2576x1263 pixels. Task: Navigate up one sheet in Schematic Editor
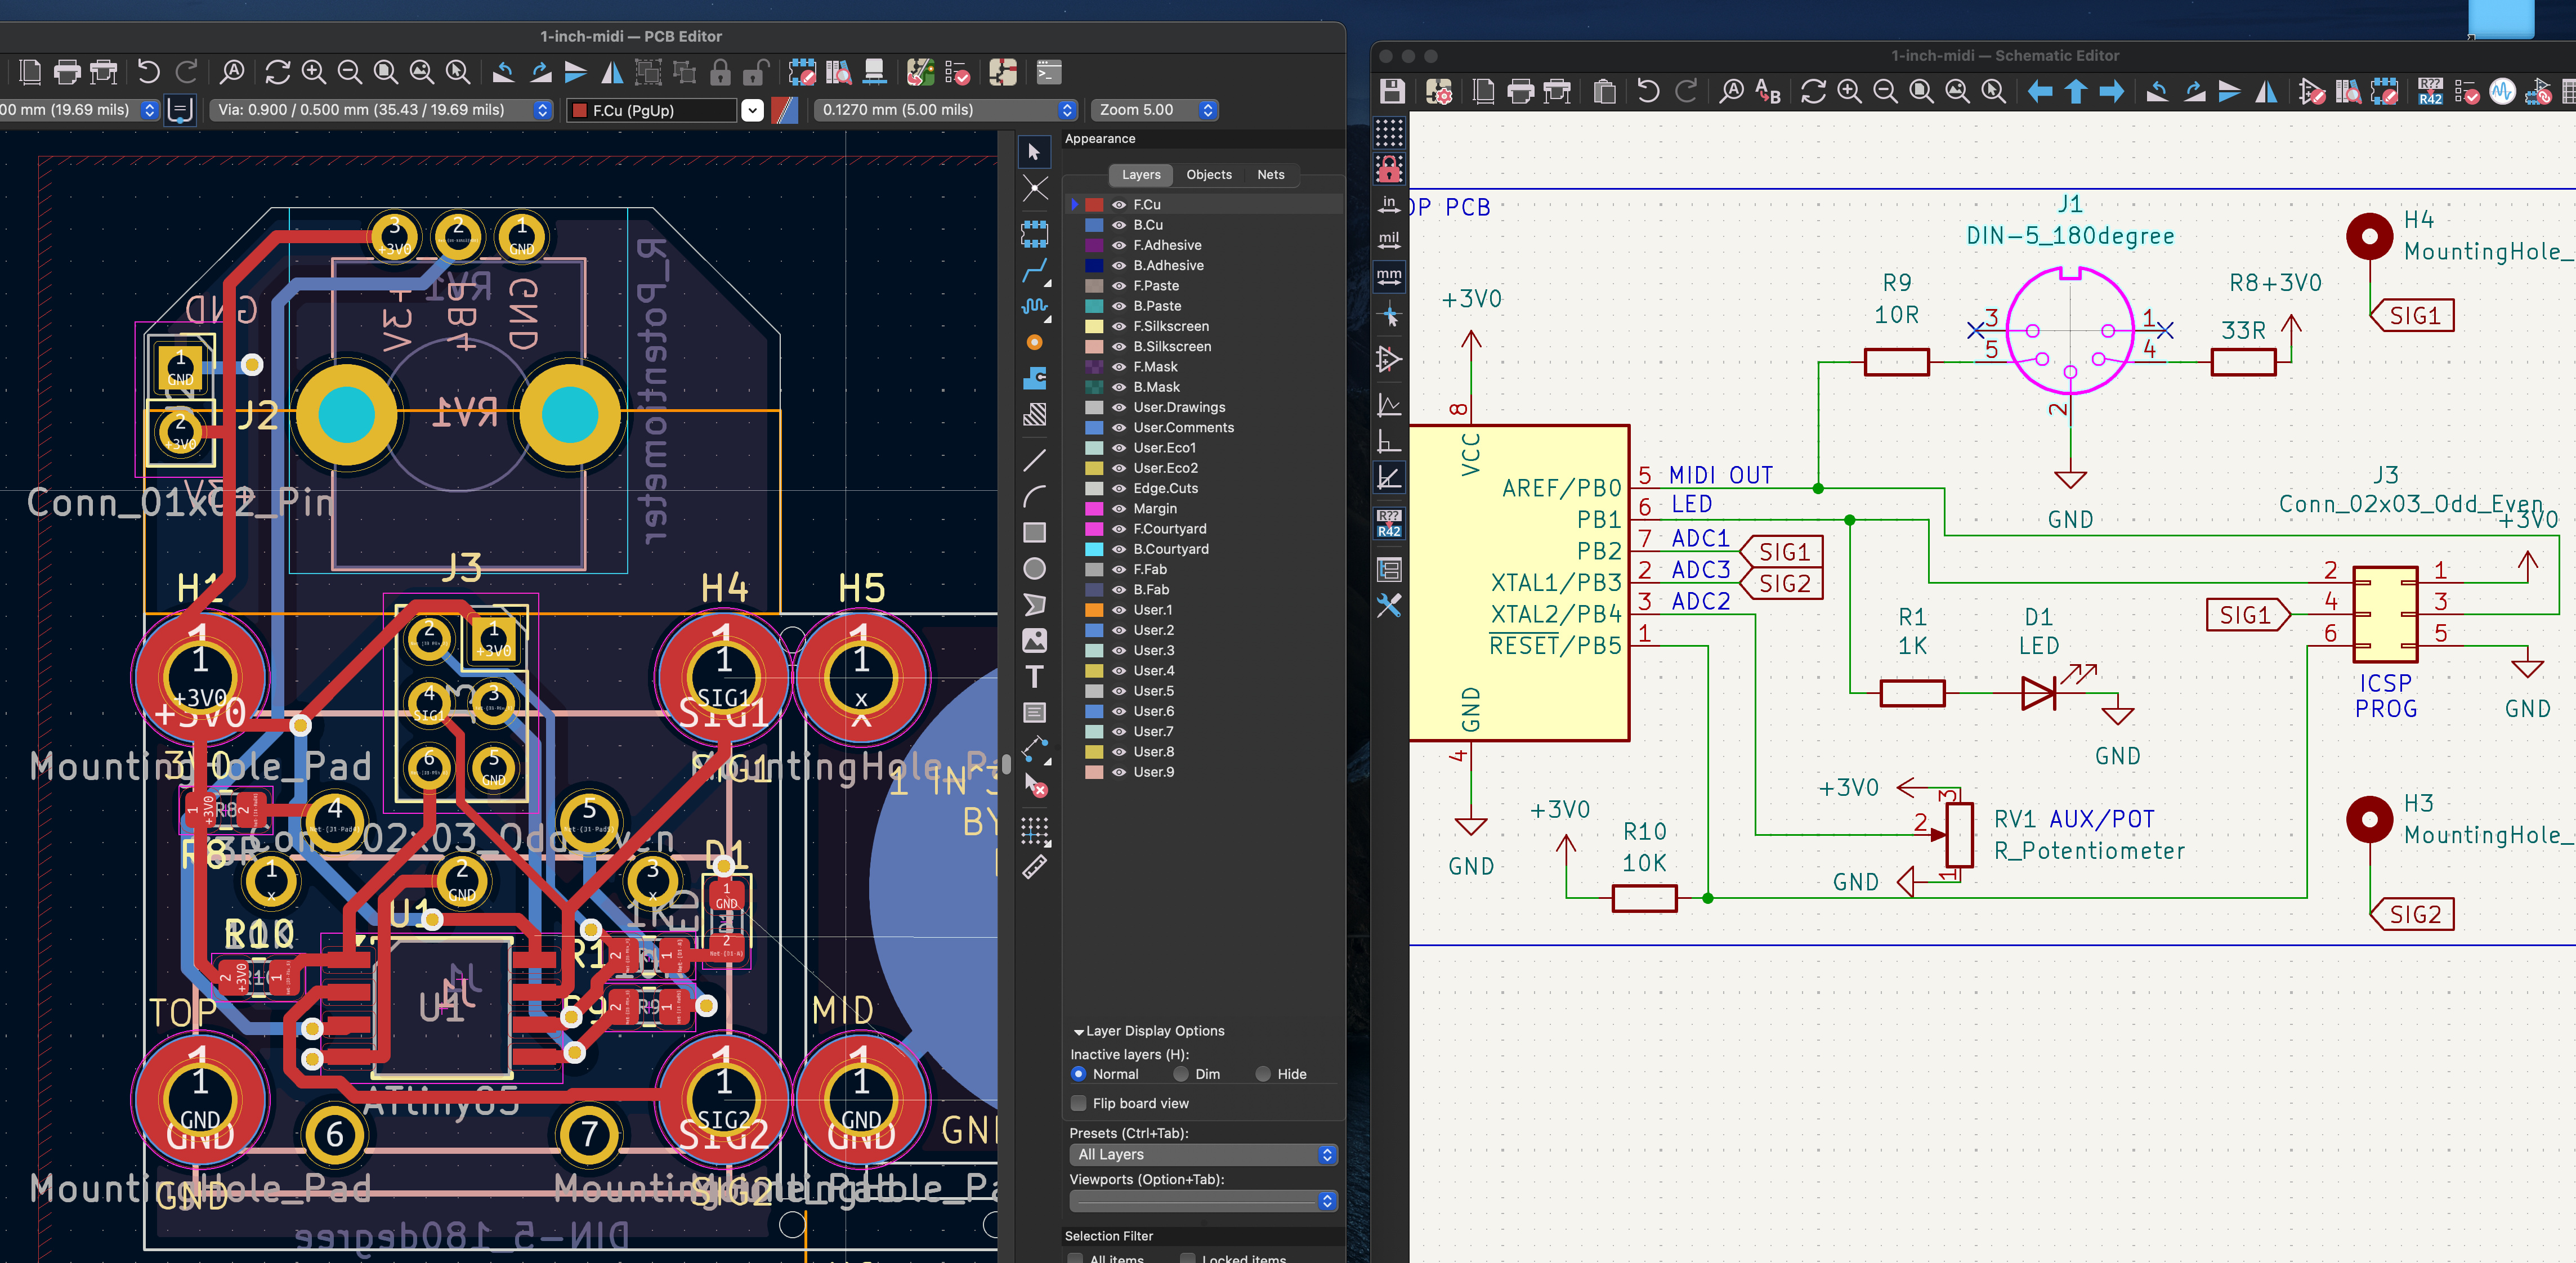2076,92
